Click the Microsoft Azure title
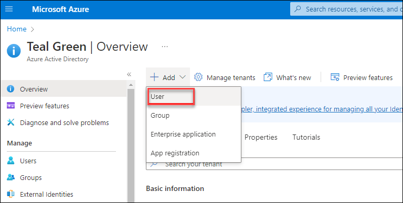Viewport: 403px width, 203px height. 60,9
